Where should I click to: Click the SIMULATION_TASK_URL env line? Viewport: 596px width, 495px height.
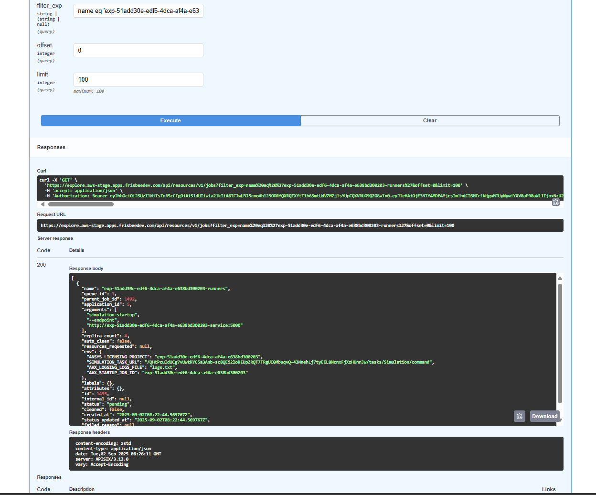[260, 362]
